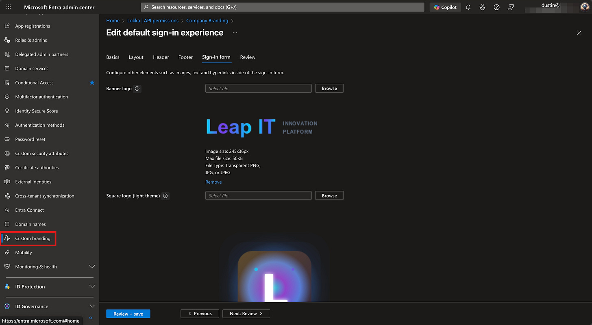The width and height of the screenshot is (592, 325).
Task: Click the Next: Review button
Action: [x=246, y=314]
